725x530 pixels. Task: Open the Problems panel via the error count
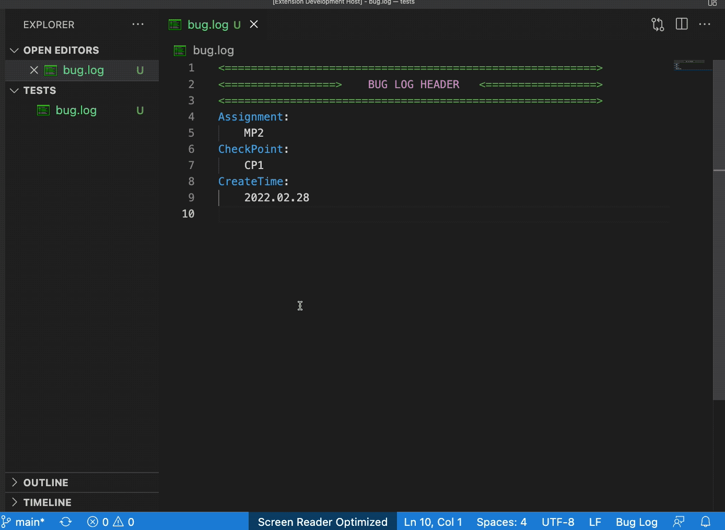(x=98, y=522)
